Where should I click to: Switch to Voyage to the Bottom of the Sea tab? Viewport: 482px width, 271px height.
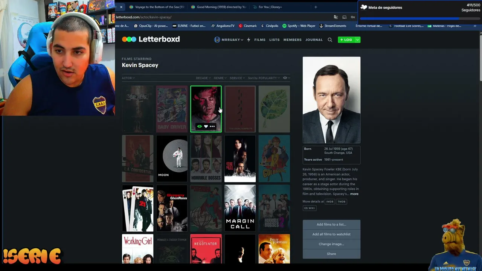[157, 7]
